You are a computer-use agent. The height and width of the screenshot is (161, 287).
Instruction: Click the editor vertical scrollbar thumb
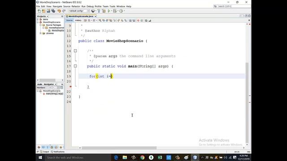pos(247,102)
